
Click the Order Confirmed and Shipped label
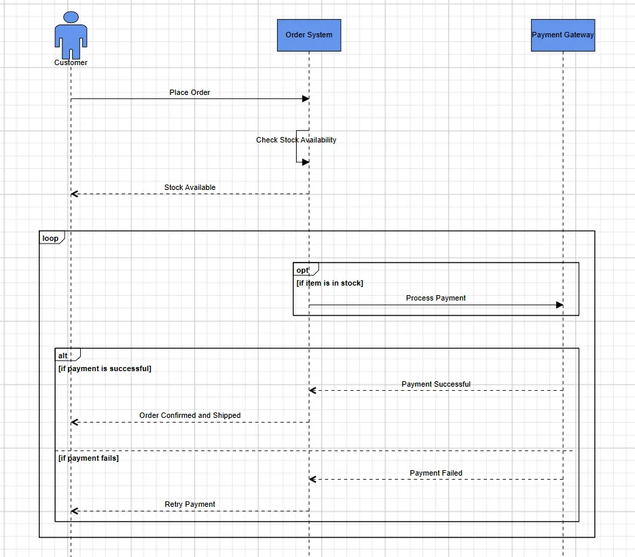(x=189, y=415)
